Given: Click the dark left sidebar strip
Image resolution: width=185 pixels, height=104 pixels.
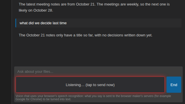Looking at the screenshot, I should (6, 52).
